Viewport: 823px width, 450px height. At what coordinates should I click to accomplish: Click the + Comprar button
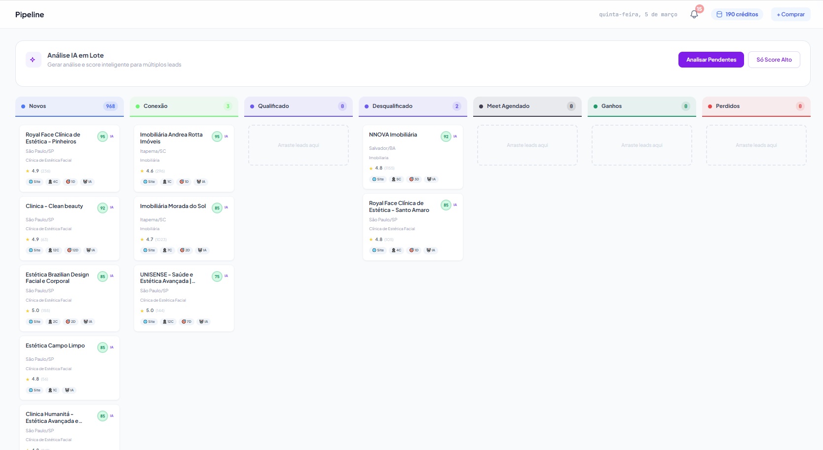pos(790,14)
